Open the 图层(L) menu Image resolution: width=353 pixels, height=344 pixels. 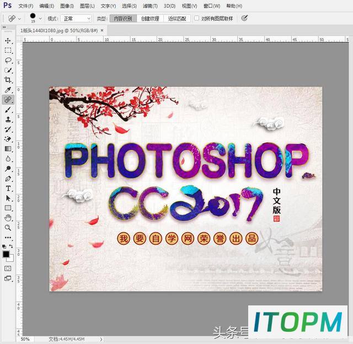pos(87,6)
